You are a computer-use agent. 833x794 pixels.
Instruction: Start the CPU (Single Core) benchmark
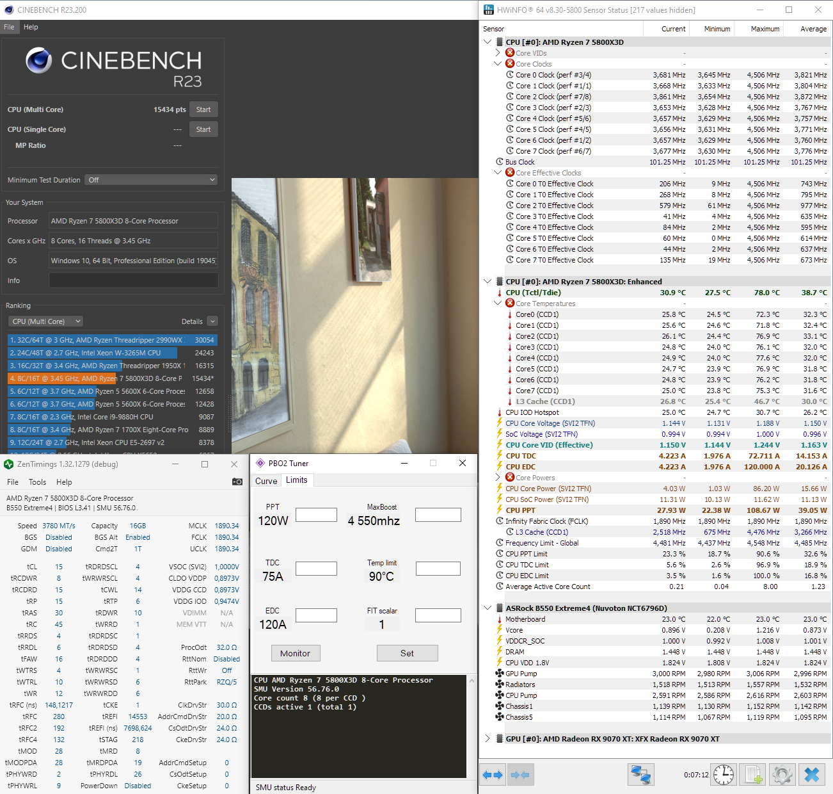tap(203, 129)
